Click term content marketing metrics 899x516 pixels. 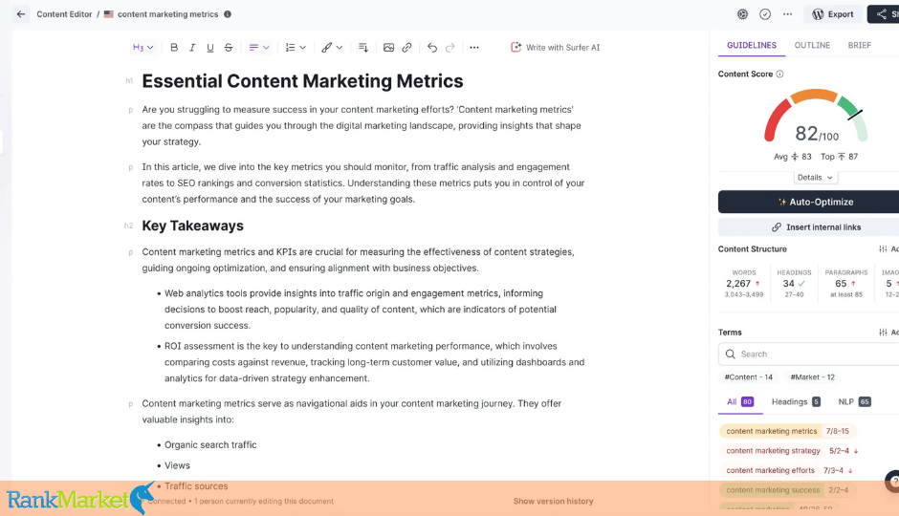[786, 431]
